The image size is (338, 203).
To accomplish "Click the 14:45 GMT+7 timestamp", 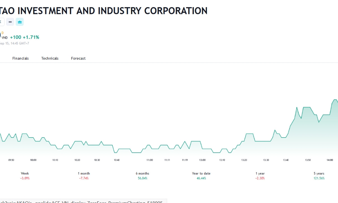I will click(20, 43).
